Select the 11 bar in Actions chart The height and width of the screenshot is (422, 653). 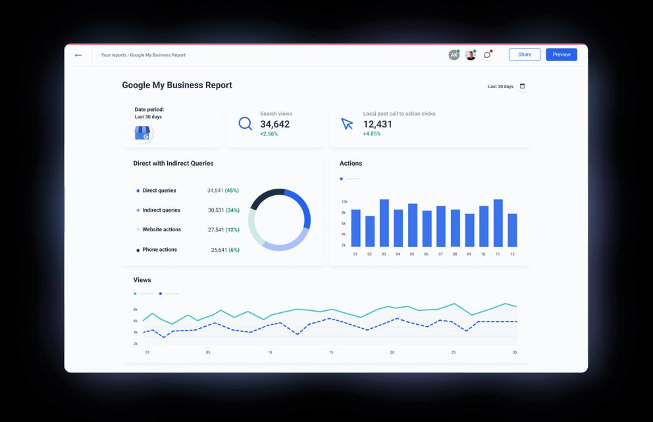point(498,223)
